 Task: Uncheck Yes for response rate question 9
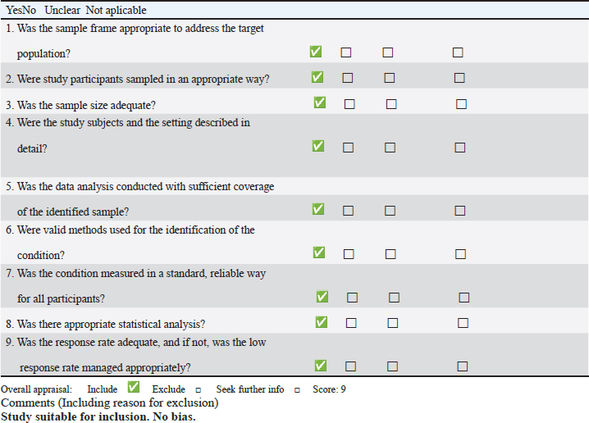pyautogui.click(x=321, y=366)
